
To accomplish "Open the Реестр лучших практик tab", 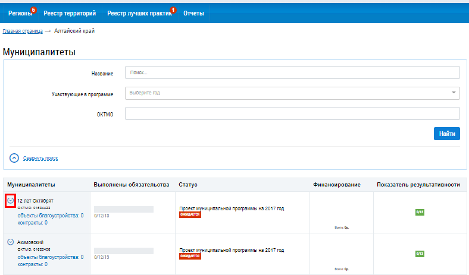I will click(139, 12).
